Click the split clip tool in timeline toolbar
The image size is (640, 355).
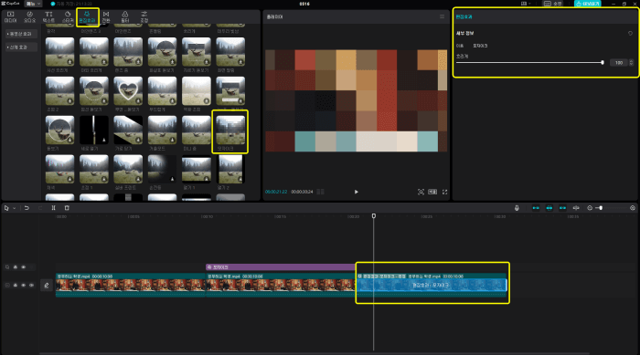pos(53,208)
